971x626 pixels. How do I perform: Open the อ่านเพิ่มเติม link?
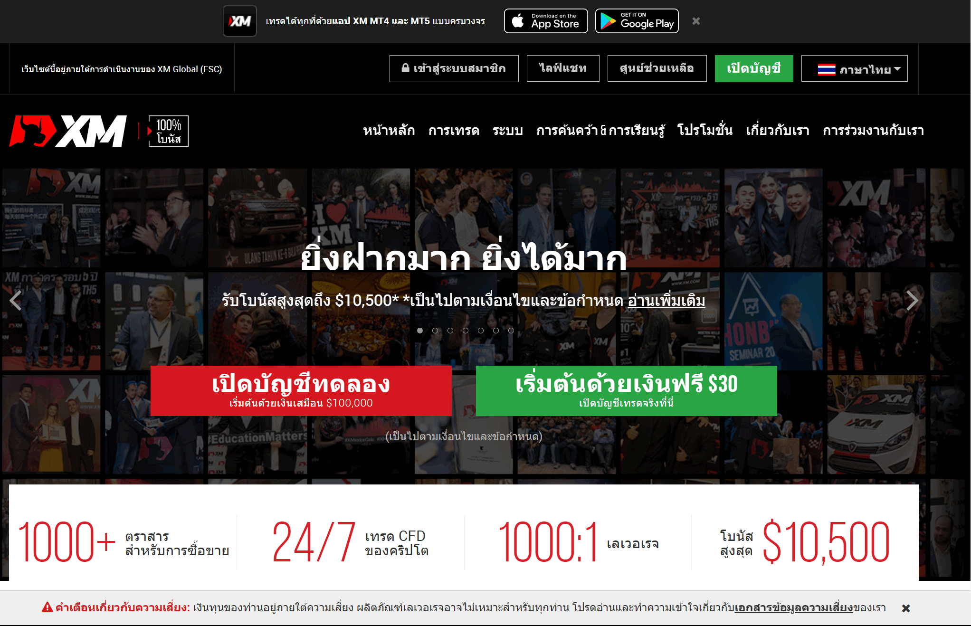(x=666, y=301)
